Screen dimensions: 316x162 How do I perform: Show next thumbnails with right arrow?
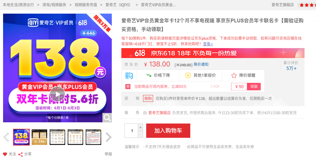tap(108, 137)
